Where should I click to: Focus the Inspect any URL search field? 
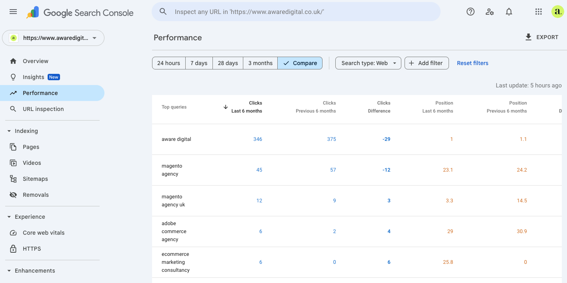coord(296,12)
